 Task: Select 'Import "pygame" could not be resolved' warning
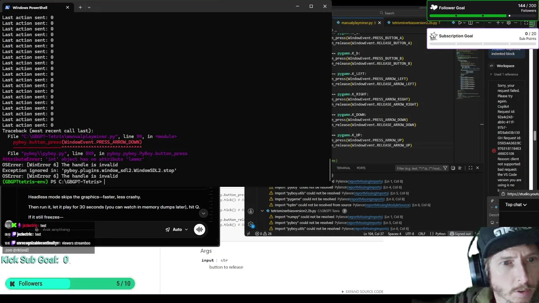305,199
